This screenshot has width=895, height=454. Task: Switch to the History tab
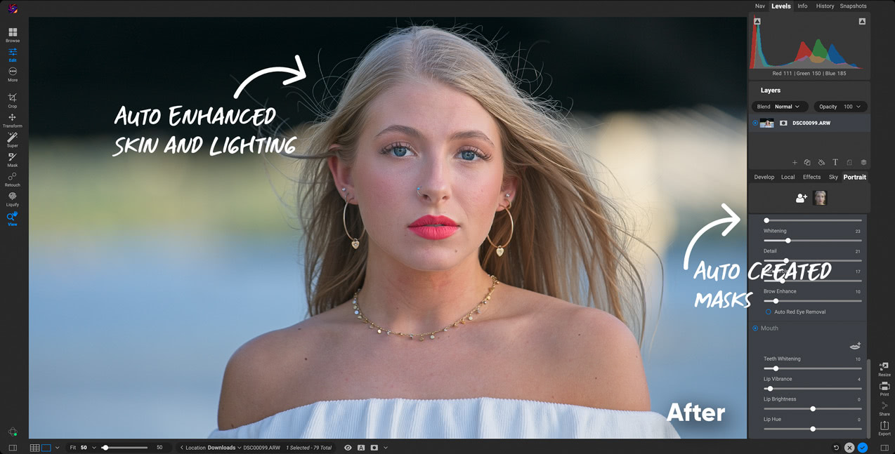tap(825, 6)
